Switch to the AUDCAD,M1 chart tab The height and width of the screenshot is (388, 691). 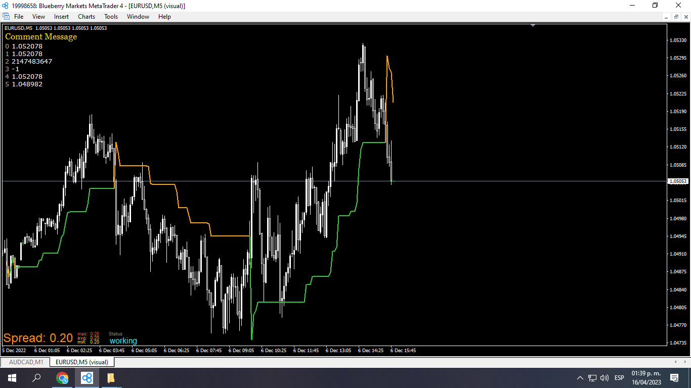point(26,362)
